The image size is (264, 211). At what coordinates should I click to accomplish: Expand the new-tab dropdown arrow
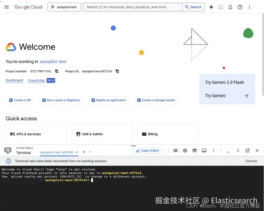[x=91, y=152]
